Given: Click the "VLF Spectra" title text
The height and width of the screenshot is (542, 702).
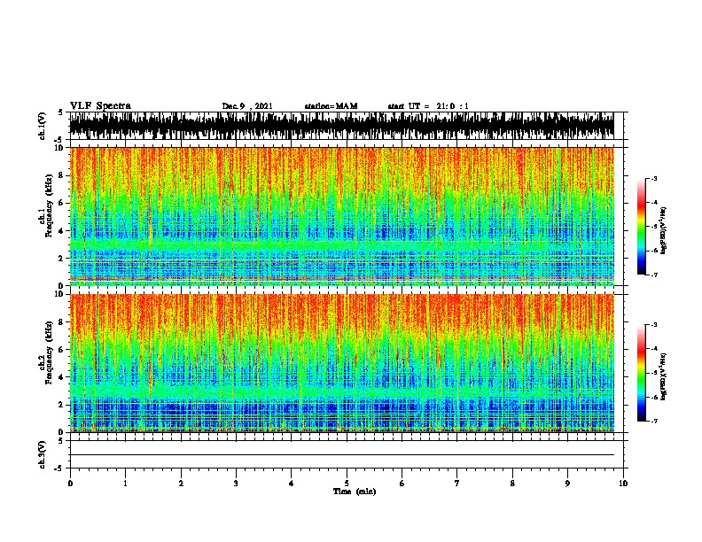Looking at the screenshot, I should point(100,106).
